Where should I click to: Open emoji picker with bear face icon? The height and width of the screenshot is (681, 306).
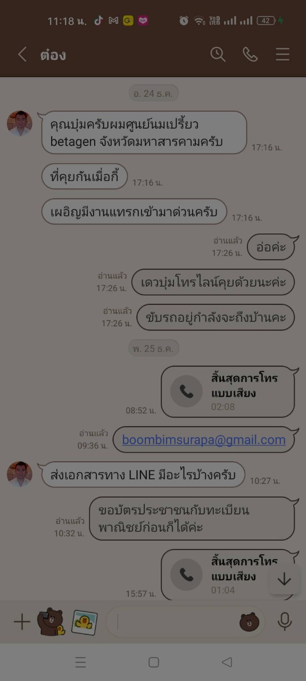(249, 621)
